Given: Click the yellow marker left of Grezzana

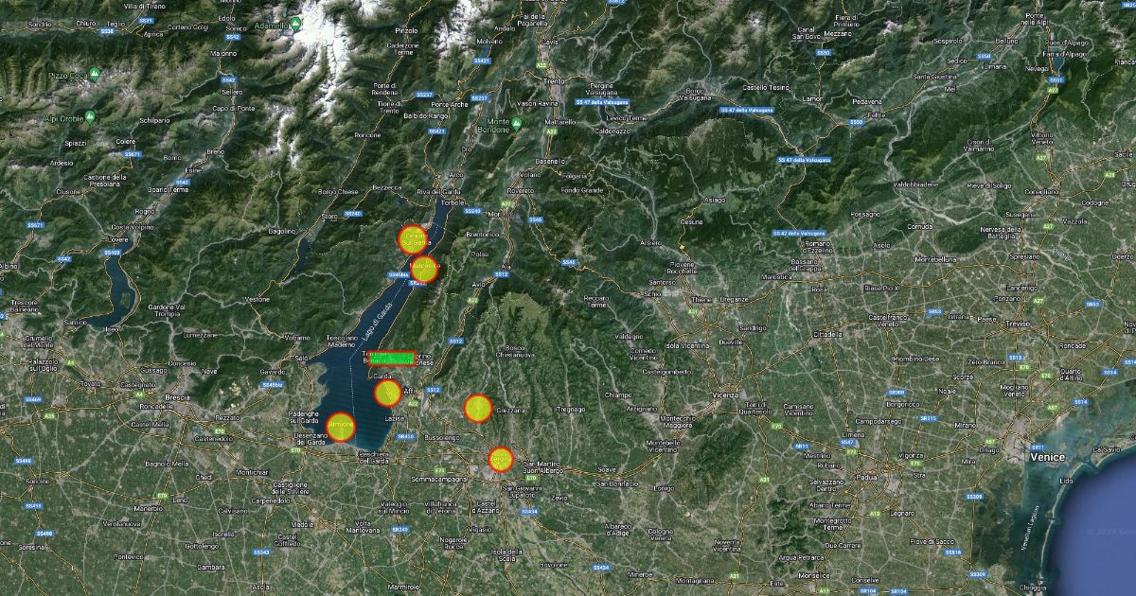Looking at the screenshot, I should click(x=478, y=409).
